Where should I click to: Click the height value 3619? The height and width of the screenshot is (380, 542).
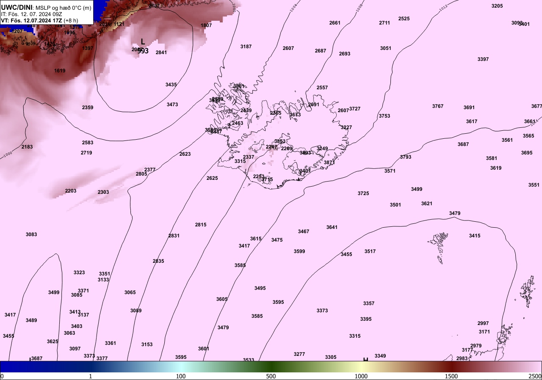496,168
